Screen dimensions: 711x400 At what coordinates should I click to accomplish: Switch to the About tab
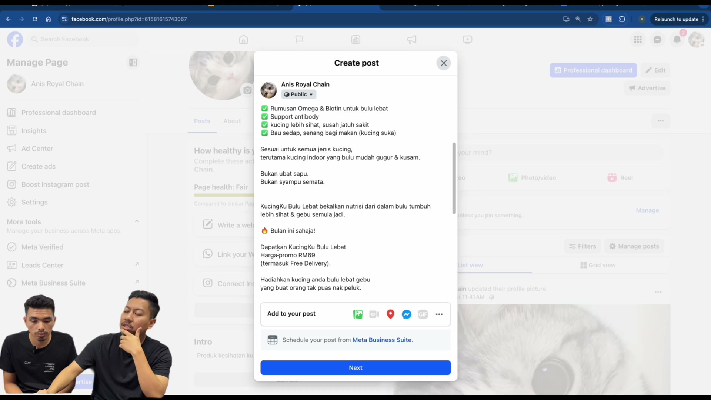point(232,121)
